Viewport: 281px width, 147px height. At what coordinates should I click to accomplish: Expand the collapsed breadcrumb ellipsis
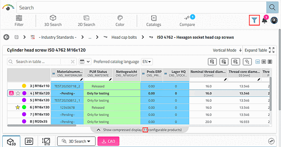coord(90,37)
